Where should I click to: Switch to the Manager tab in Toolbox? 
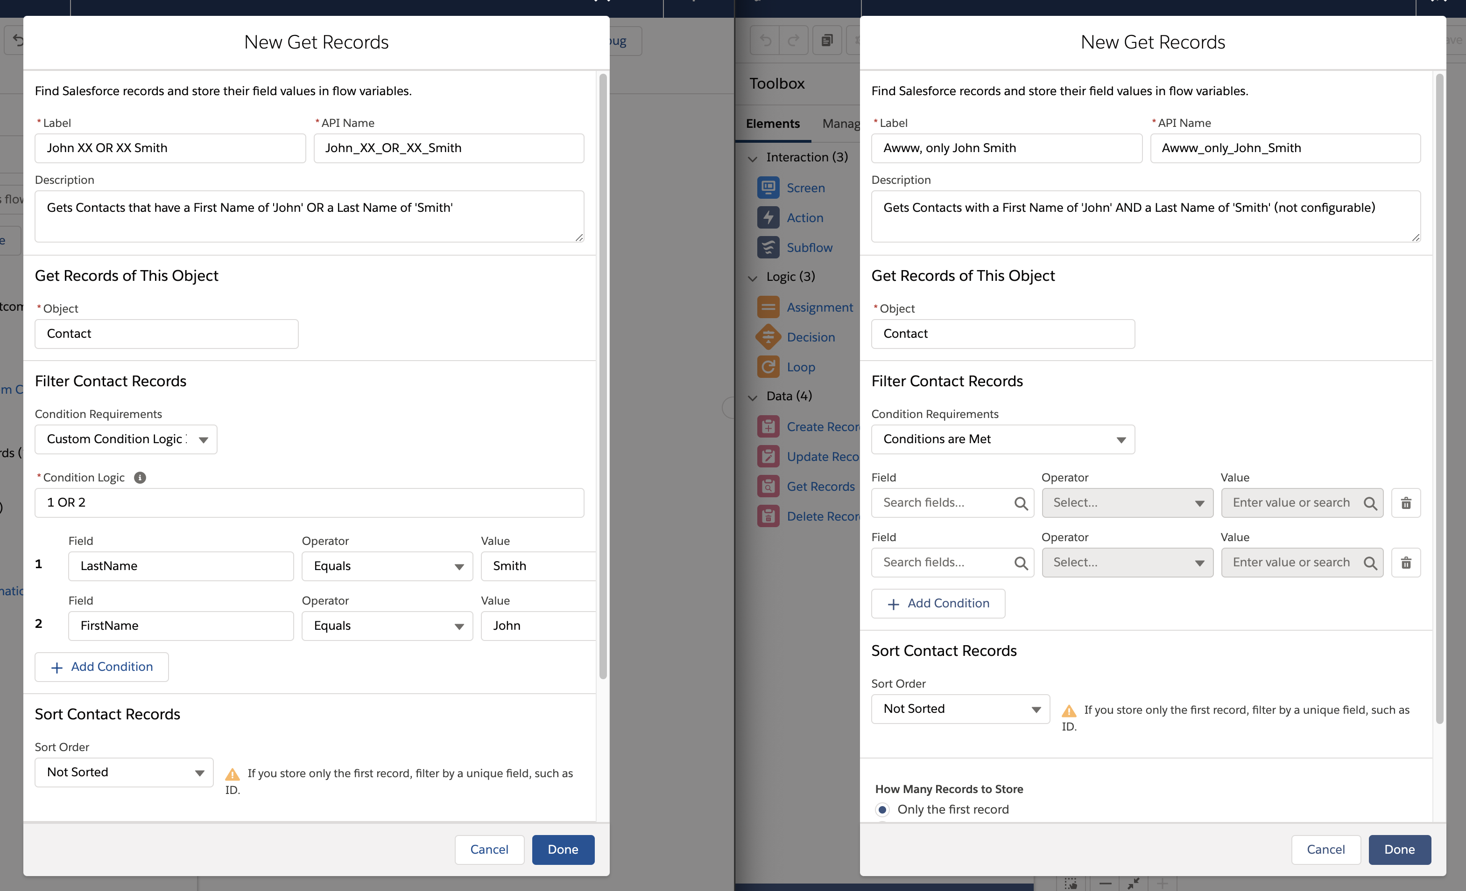(841, 124)
